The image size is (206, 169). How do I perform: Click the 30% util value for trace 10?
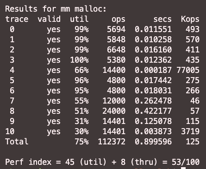pos(81,131)
